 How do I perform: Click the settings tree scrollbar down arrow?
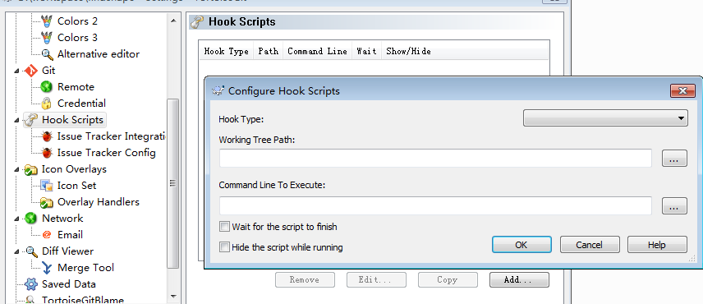(173, 297)
